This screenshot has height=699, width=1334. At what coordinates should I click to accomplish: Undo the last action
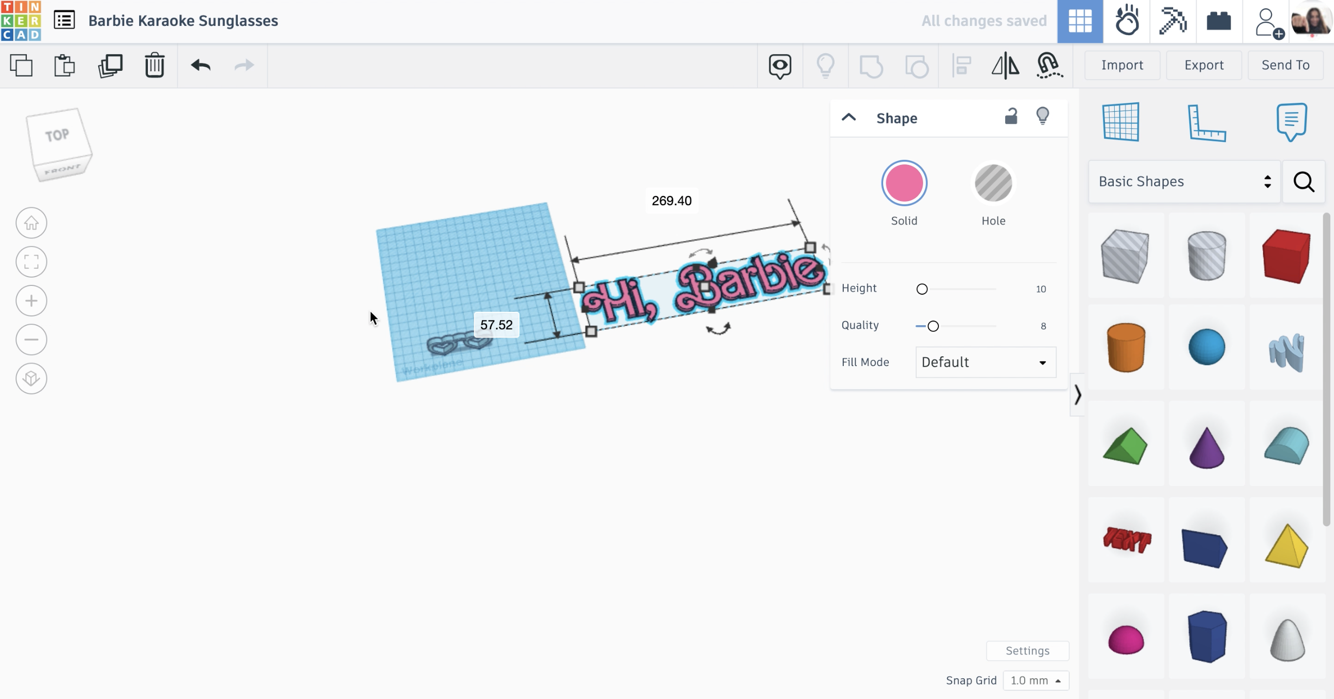[x=201, y=66]
